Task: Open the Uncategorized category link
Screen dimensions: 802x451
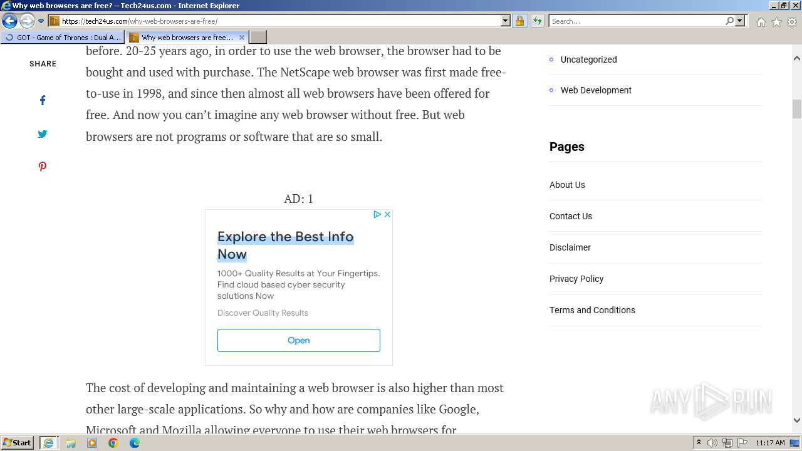Action: [x=588, y=60]
